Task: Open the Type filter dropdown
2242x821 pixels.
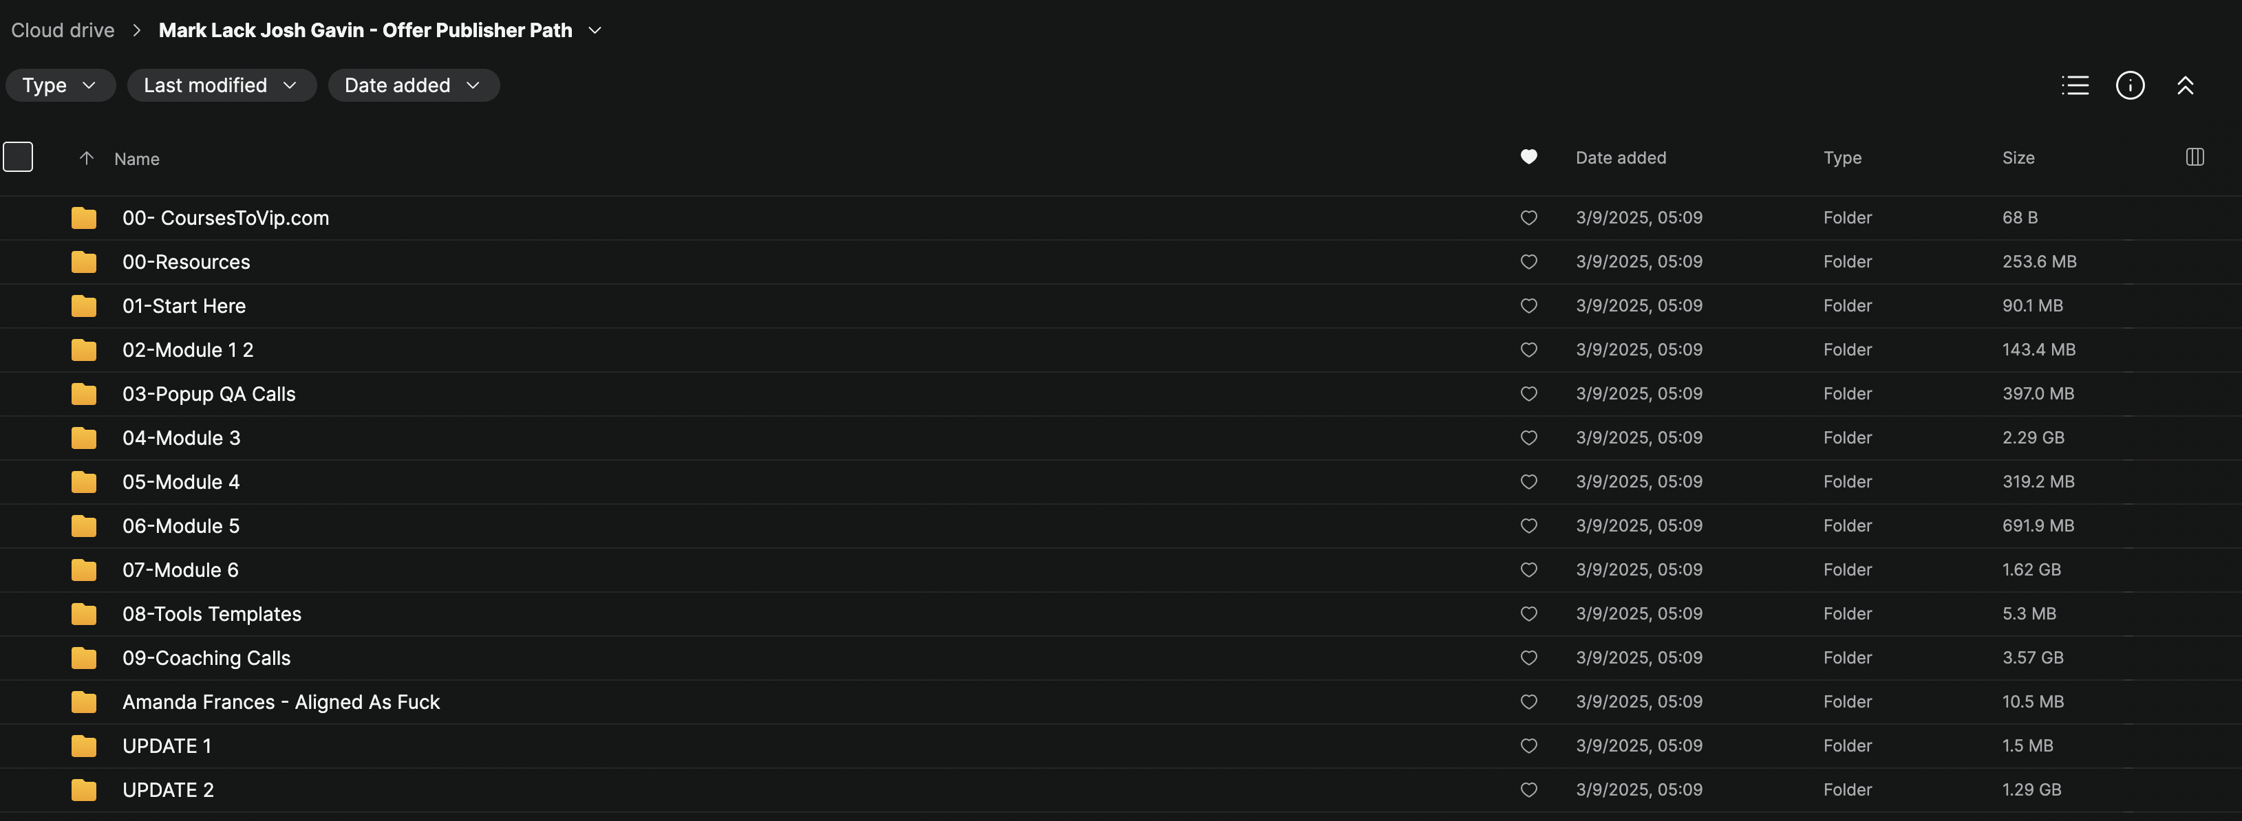Action: point(60,85)
